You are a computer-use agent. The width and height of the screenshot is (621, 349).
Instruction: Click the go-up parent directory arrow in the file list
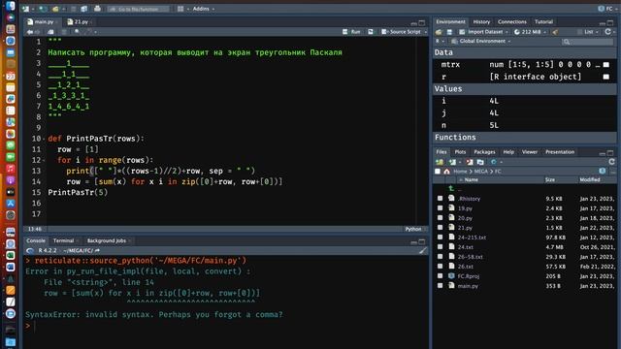coord(451,188)
